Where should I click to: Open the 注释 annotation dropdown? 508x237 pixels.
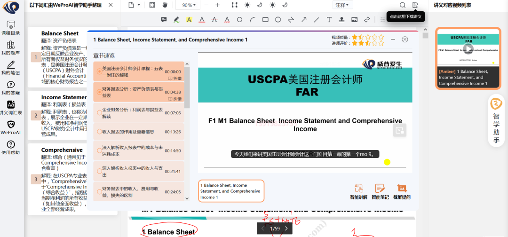pyautogui.click(x=342, y=5)
